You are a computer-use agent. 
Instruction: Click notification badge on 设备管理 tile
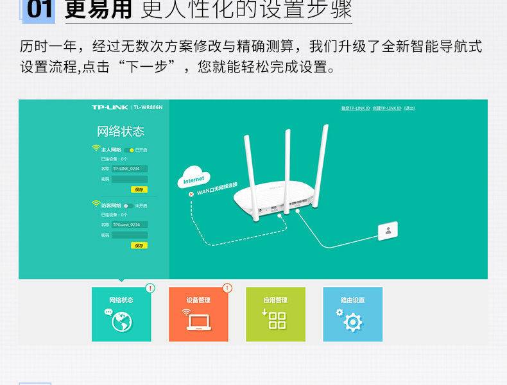(227, 288)
